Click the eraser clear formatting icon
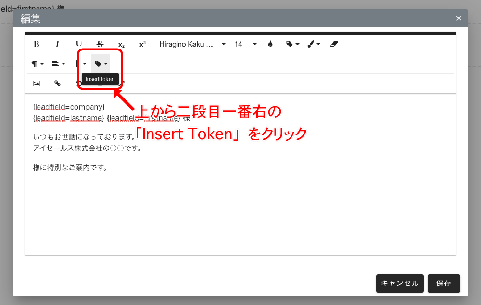 335,44
